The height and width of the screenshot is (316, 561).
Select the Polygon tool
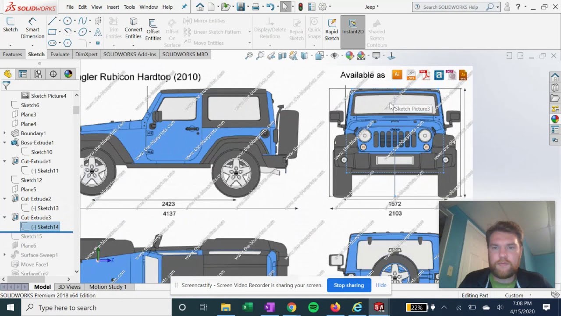[67, 43]
